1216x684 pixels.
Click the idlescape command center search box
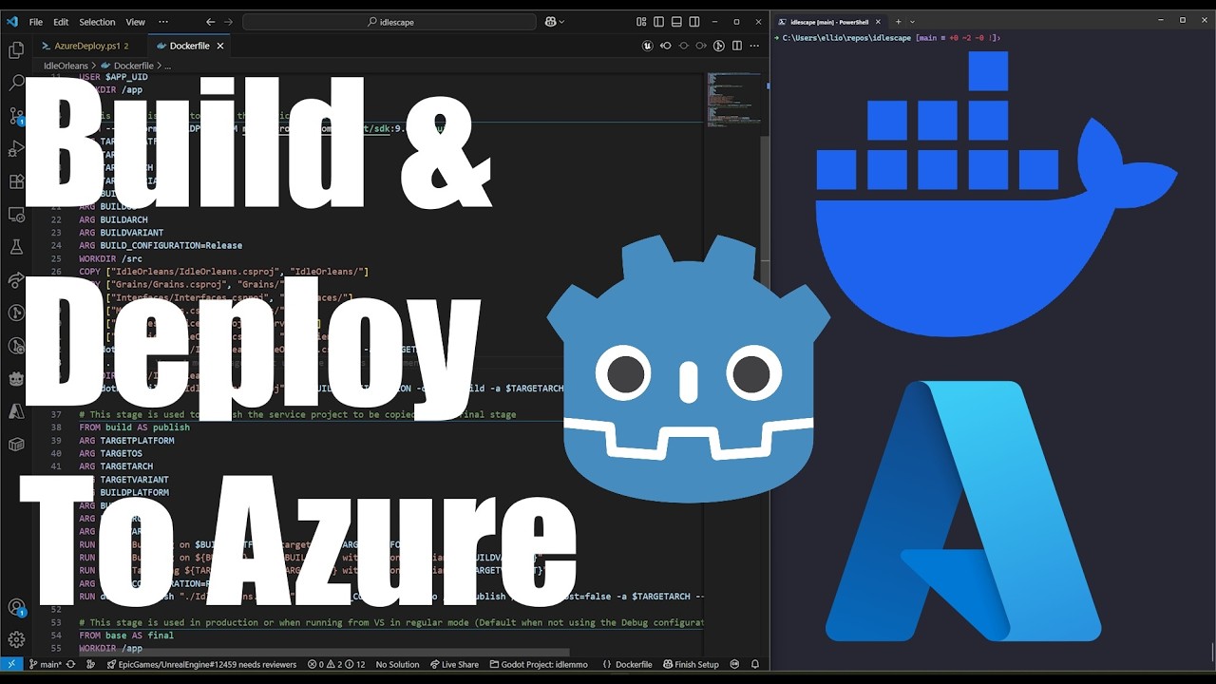click(x=389, y=21)
